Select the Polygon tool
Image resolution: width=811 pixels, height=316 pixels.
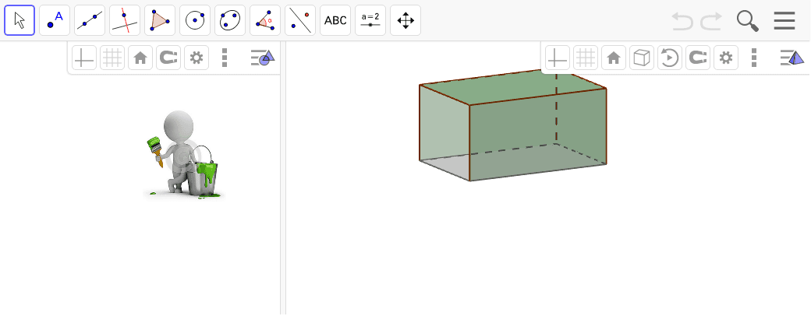tap(160, 20)
